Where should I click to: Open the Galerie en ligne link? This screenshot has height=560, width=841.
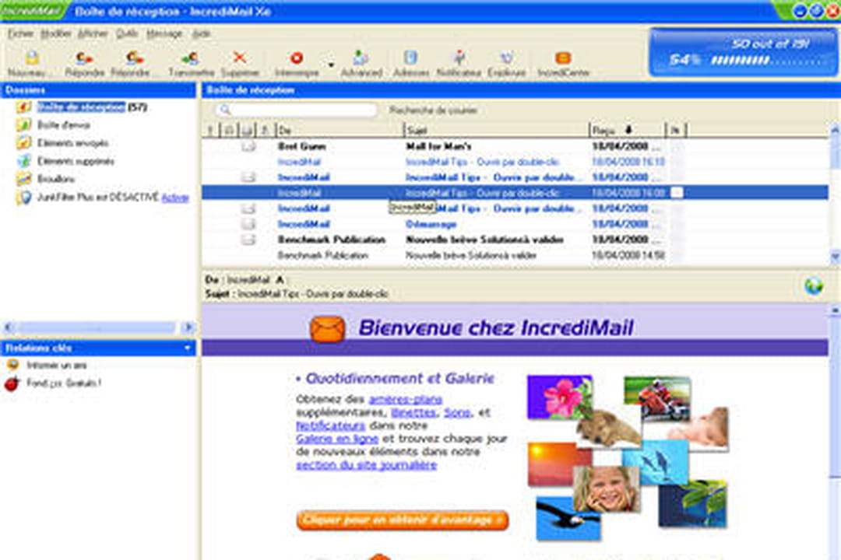(337, 439)
